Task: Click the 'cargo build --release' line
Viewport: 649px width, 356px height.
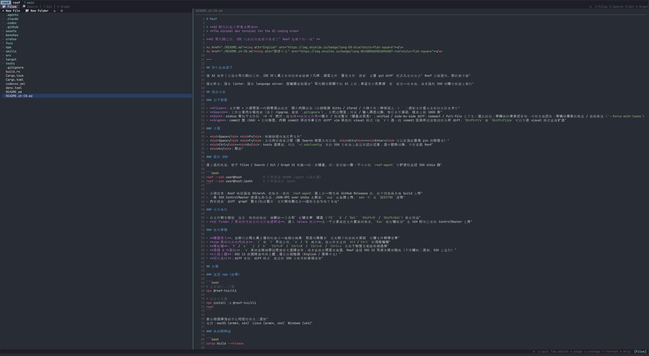Action: pyautogui.click(x=224, y=343)
